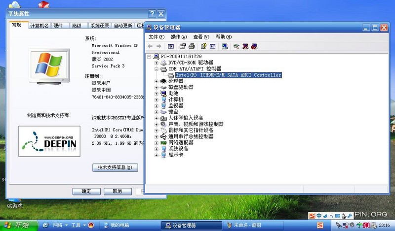The height and width of the screenshot is (231, 395).
Task: Switch to the 计算机名 tab in 系统属性
Action: tap(39, 26)
